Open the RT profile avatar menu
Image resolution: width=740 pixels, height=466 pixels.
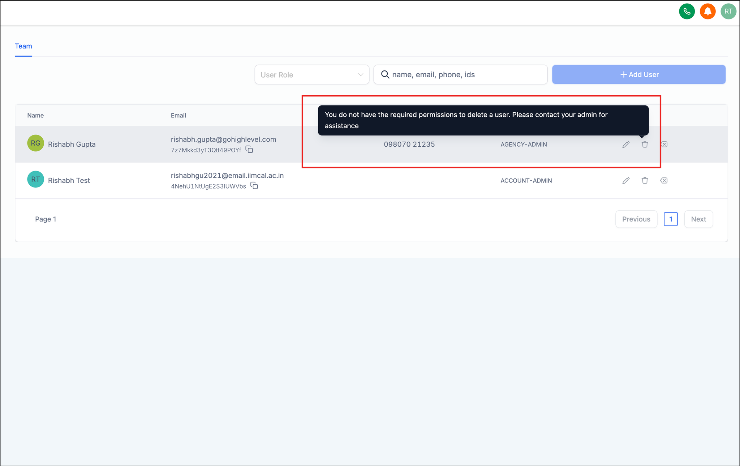[728, 11]
